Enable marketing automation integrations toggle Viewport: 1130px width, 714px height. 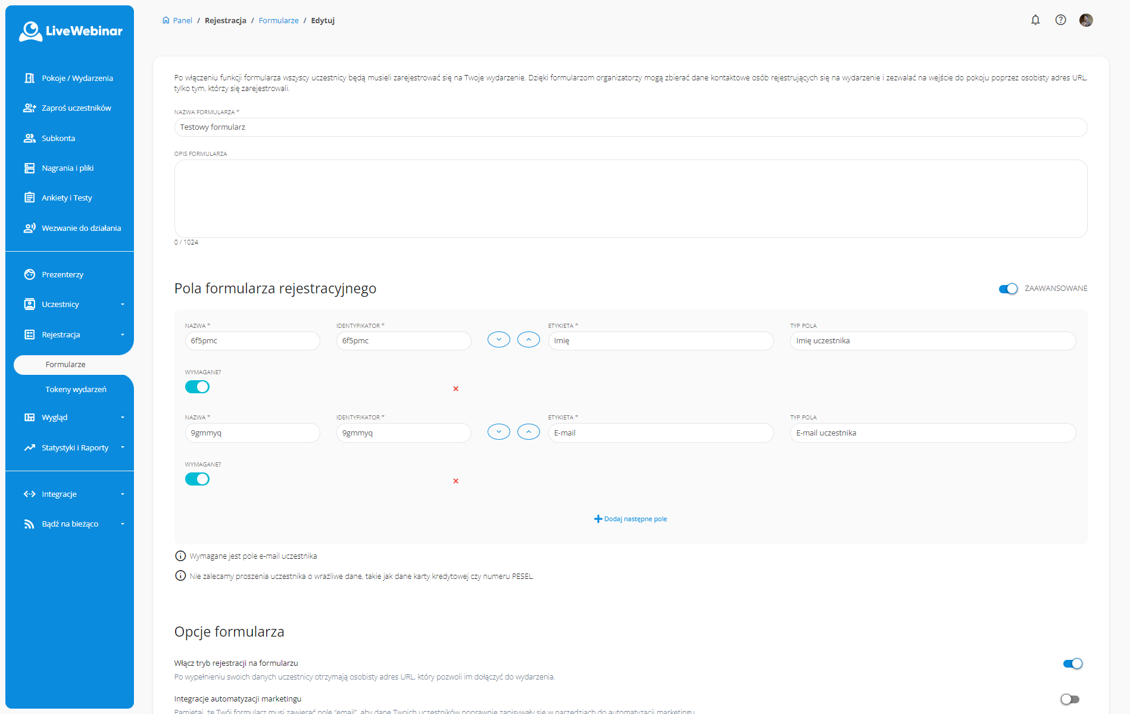click(1070, 699)
